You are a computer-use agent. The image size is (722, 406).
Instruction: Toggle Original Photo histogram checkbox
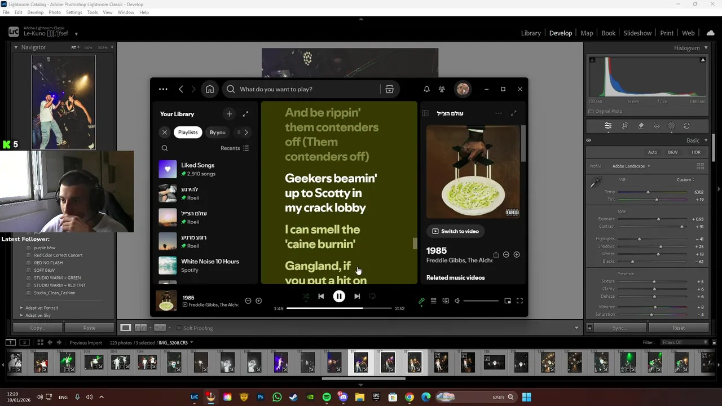point(591,111)
